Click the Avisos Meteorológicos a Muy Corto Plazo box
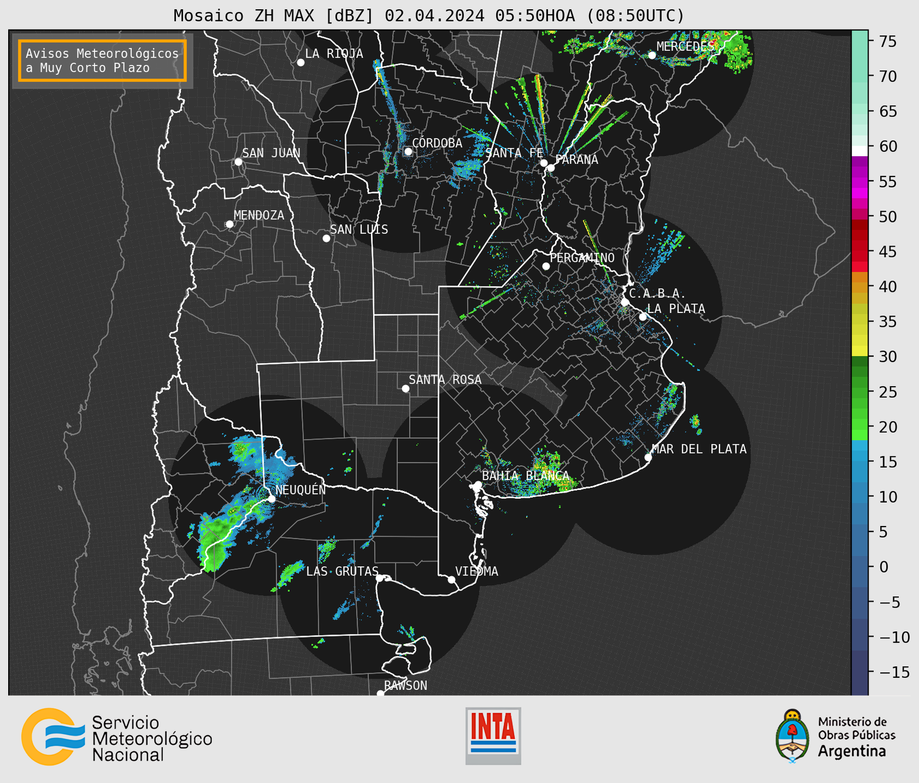 [x=102, y=60]
